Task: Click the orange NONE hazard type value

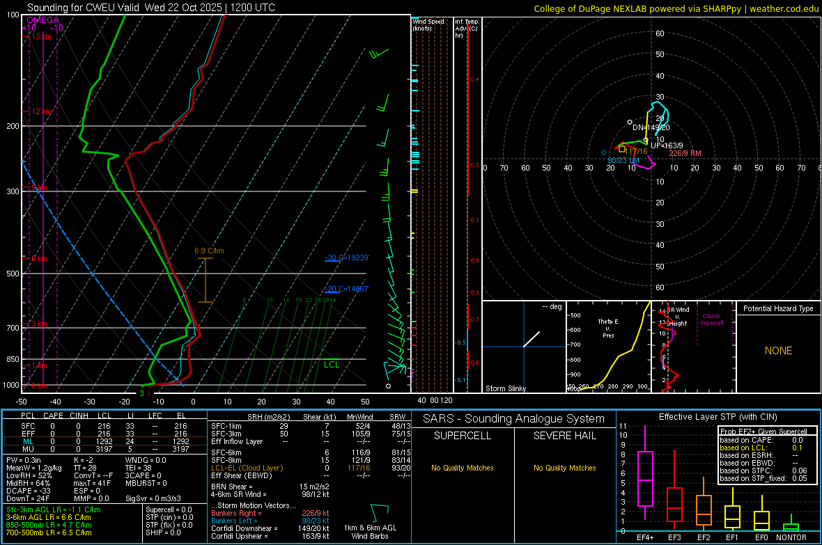Action: tap(778, 351)
